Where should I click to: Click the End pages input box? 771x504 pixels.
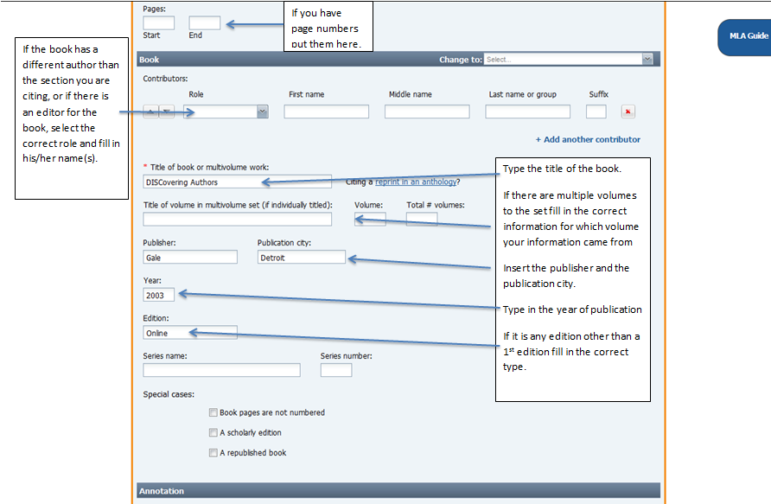click(205, 22)
